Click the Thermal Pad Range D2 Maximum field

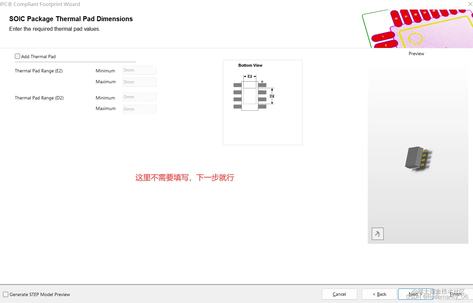pos(139,109)
